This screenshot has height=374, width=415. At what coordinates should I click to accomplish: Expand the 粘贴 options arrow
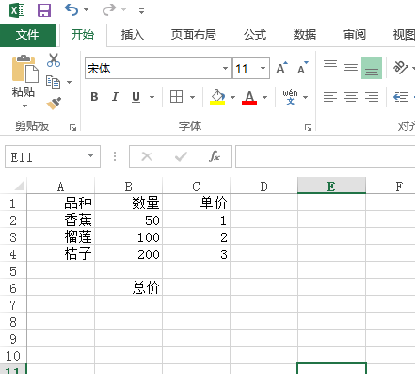click(x=24, y=106)
